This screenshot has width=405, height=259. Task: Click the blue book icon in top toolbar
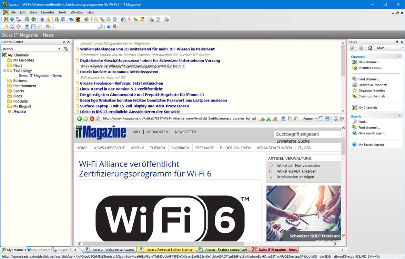point(72,19)
